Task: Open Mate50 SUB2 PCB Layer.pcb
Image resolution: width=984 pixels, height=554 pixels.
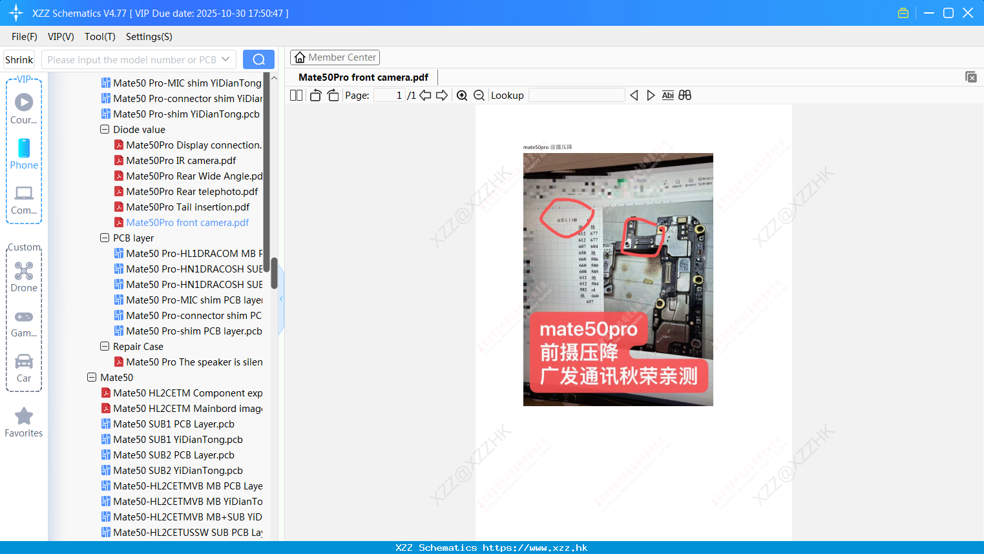Action: pyautogui.click(x=173, y=455)
